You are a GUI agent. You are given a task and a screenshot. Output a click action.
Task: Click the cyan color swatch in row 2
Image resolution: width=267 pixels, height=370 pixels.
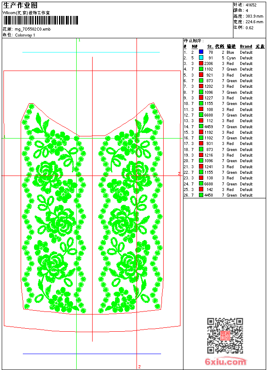(x=201, y=58)
